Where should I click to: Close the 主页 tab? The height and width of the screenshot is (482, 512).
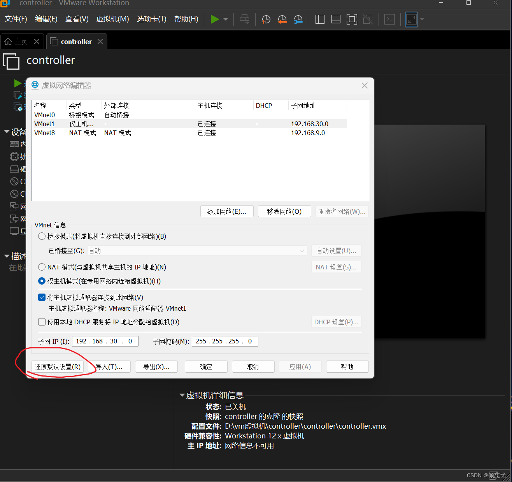coord(37,41)
